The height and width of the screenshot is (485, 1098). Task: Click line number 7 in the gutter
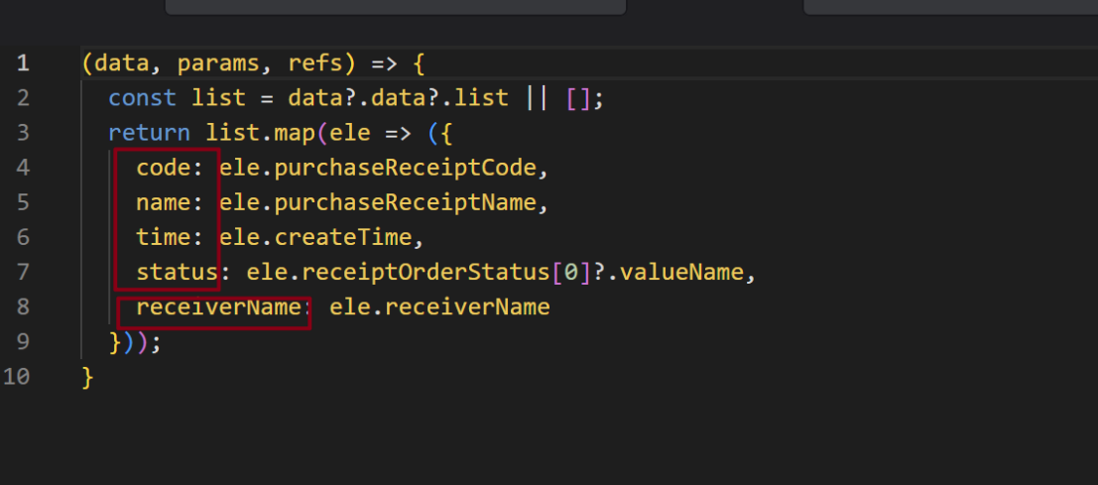(x=23, y=272)
